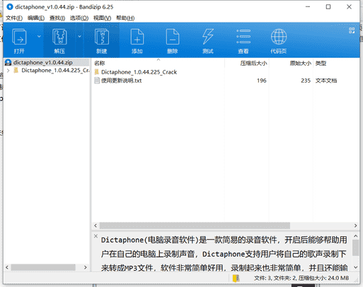Open the 视图(V) menu

click(x=102, y=18)
